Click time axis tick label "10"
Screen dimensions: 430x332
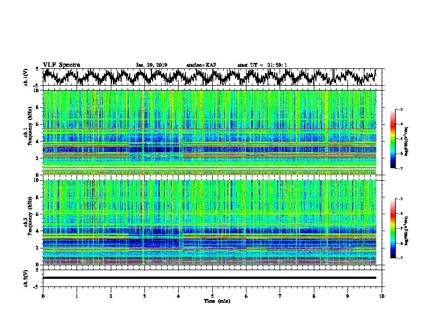click(382, 296)
